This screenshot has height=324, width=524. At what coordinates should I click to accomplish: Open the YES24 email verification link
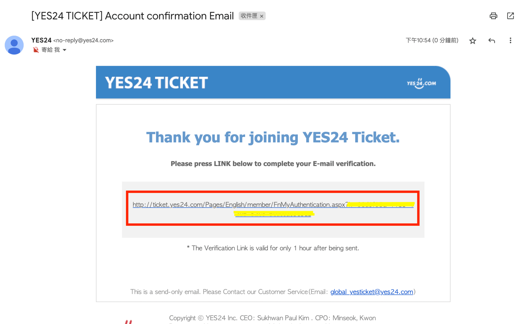click(238, 205)
